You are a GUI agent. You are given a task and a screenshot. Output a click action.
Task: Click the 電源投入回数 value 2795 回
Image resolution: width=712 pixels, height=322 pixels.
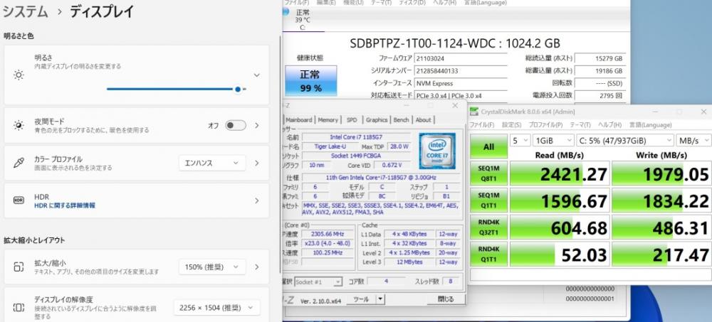click(600, 96)
